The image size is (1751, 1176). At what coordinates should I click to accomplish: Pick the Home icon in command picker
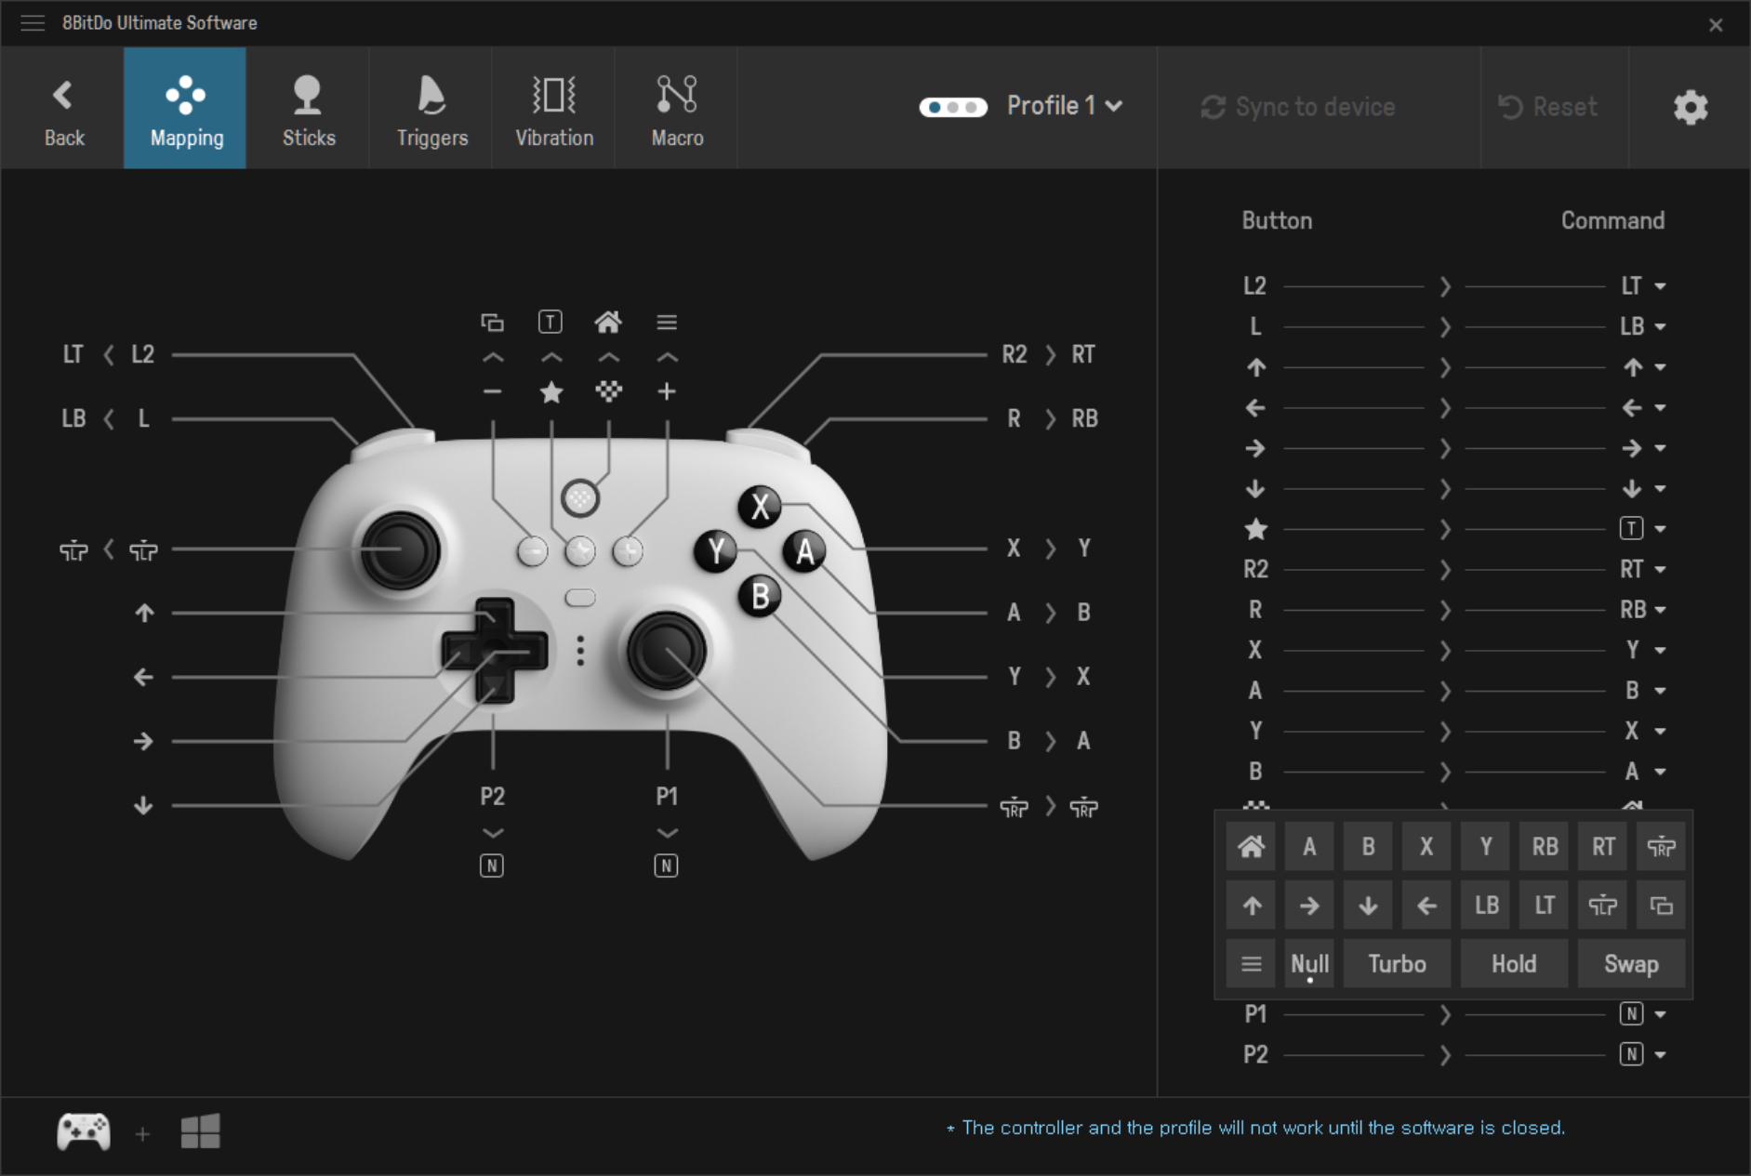coord(1251,847)
